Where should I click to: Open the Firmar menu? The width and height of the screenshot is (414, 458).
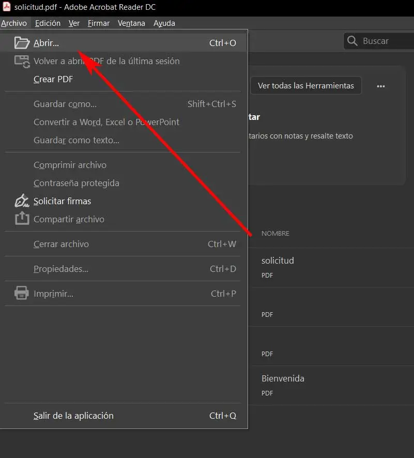point(98,23)
